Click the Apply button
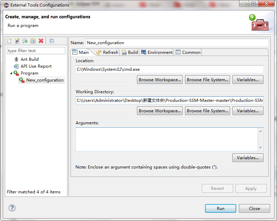The image size is (277, 221). [x=251, y=189]
